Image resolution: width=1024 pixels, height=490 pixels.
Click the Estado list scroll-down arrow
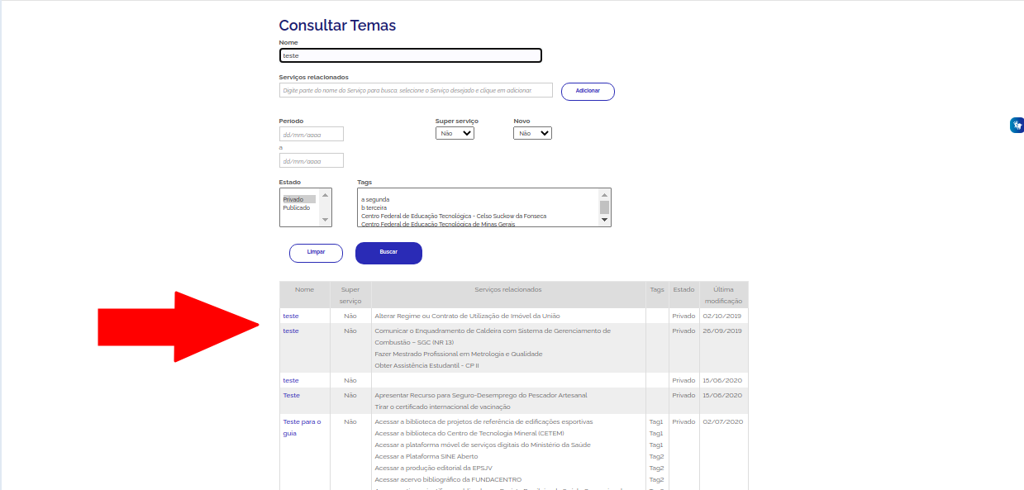(325, 220)
